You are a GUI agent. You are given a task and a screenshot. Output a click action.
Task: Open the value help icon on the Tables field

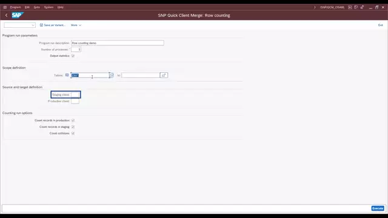pos(112,75)
